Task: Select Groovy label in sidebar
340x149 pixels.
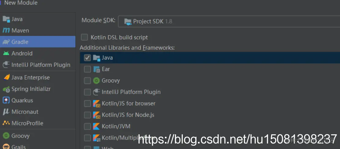Action: click(21, 136)
